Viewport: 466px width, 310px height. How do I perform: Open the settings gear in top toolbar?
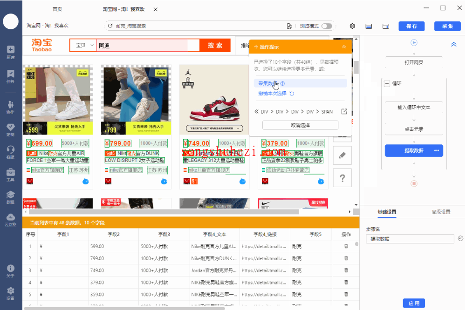(352, 26)
